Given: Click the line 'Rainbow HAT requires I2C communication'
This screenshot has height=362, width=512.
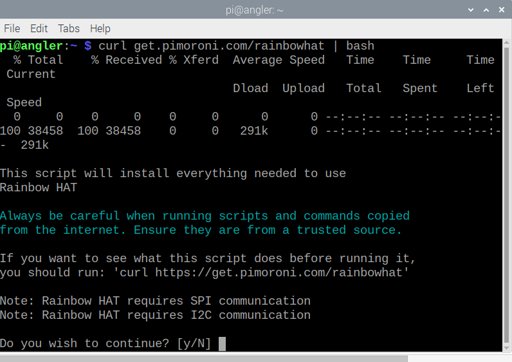Looking at the screenshot, I should point(176,315).
